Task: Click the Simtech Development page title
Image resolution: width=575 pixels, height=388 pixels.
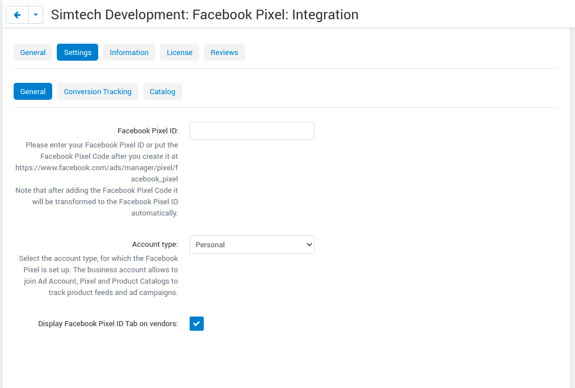Action: [205, 15]
